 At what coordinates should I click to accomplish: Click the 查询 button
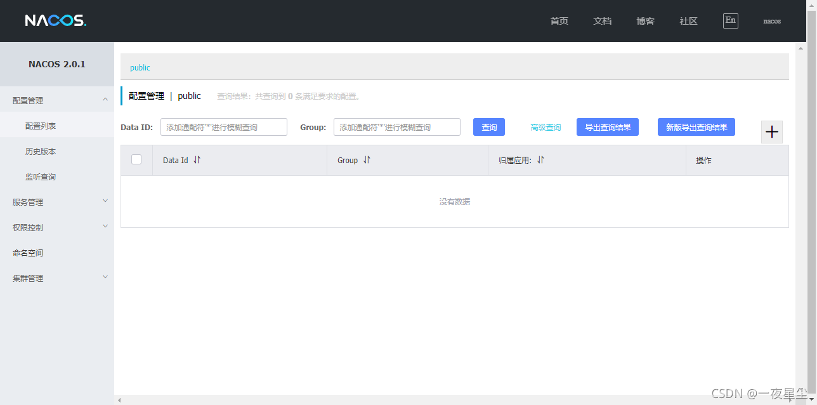[x=489, y=127]
